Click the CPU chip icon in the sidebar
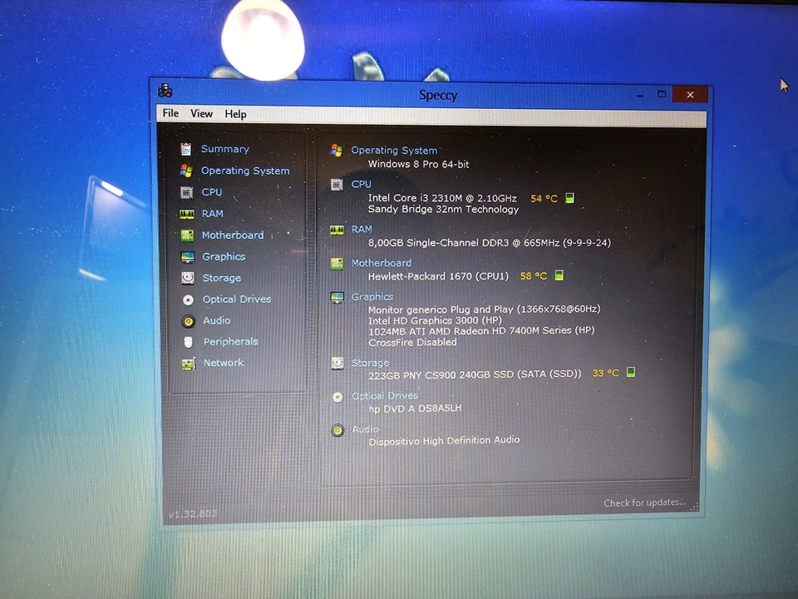 pyautogui.click(x=187, y=192)
